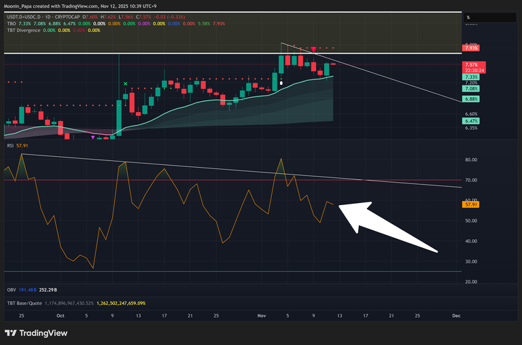Toggle the percent scale button

pyautogui.click(x=469, y=15)
